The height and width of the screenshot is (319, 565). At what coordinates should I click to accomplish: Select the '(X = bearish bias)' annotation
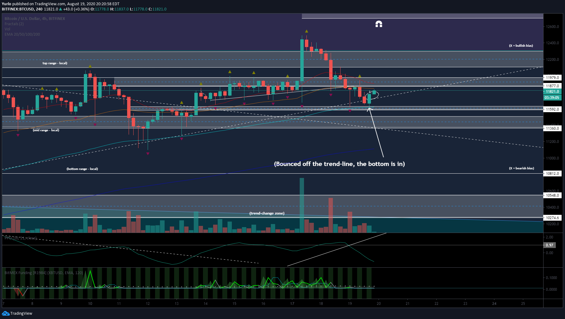[x=521, y=168]
